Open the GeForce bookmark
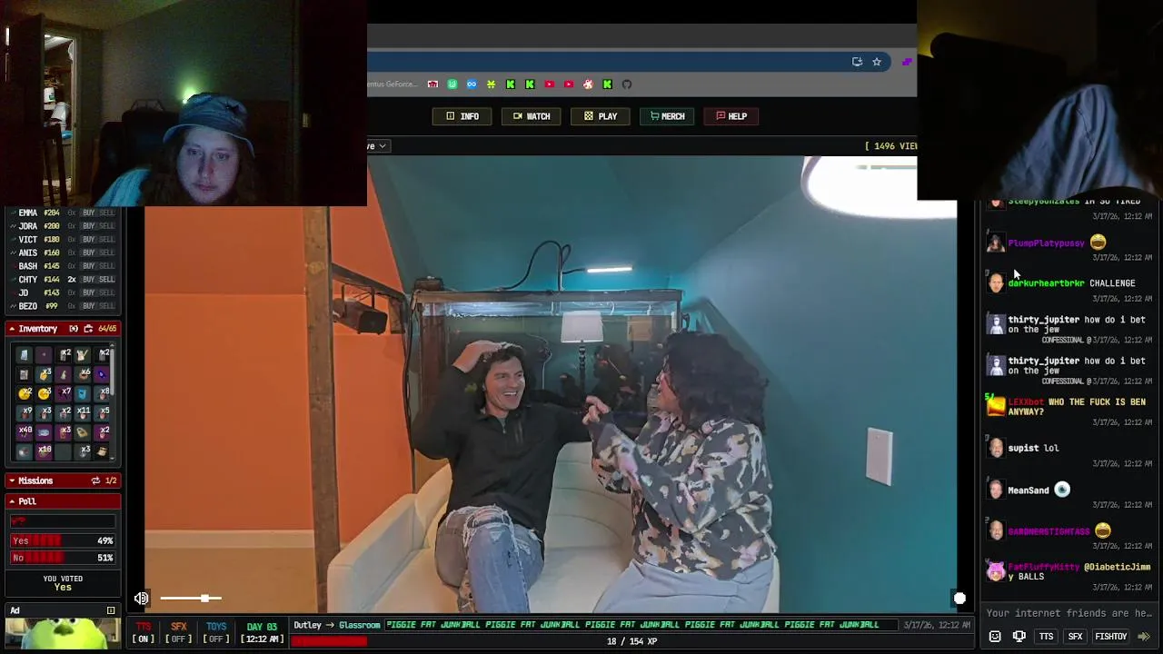1163x654 pixels. (x=393, y=84)
